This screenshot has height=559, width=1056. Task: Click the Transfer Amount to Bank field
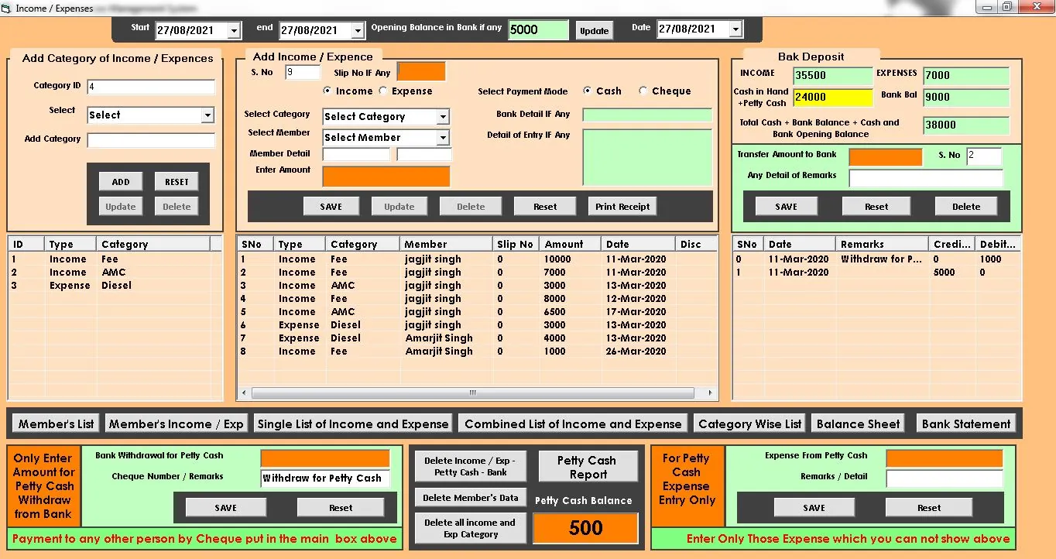pos(886,157)
